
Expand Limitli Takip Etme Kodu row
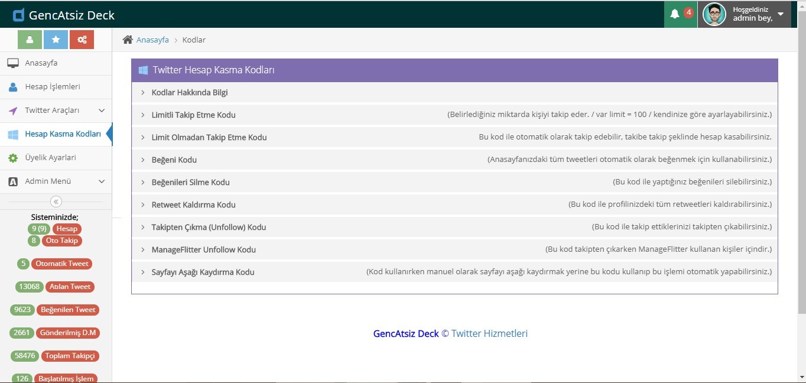pyautogui.click(x=193, y=115)
